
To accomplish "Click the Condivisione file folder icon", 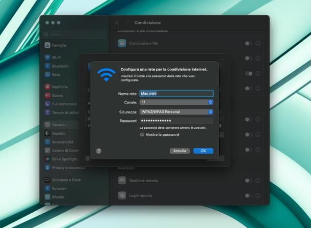I will click(x=122, y=43).
